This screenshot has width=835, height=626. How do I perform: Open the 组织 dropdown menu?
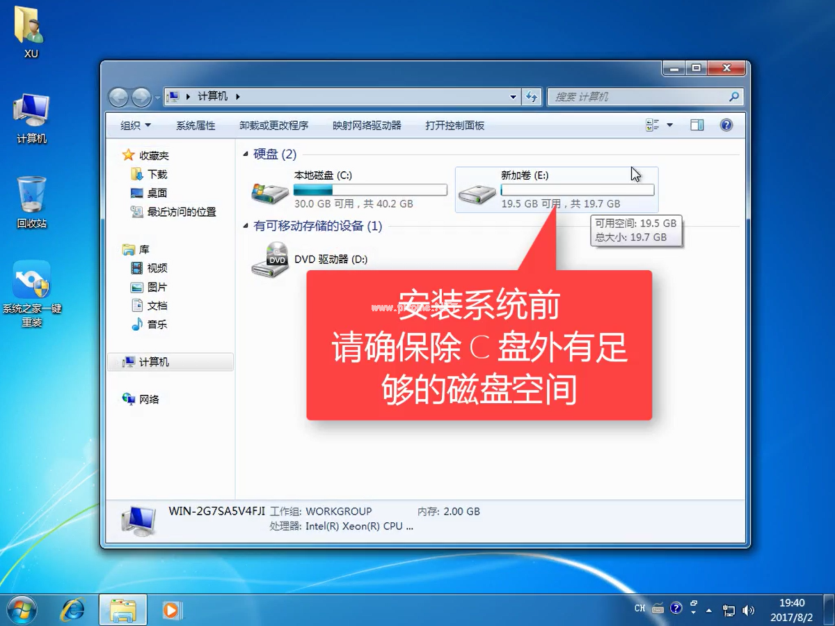click(134, 125)
